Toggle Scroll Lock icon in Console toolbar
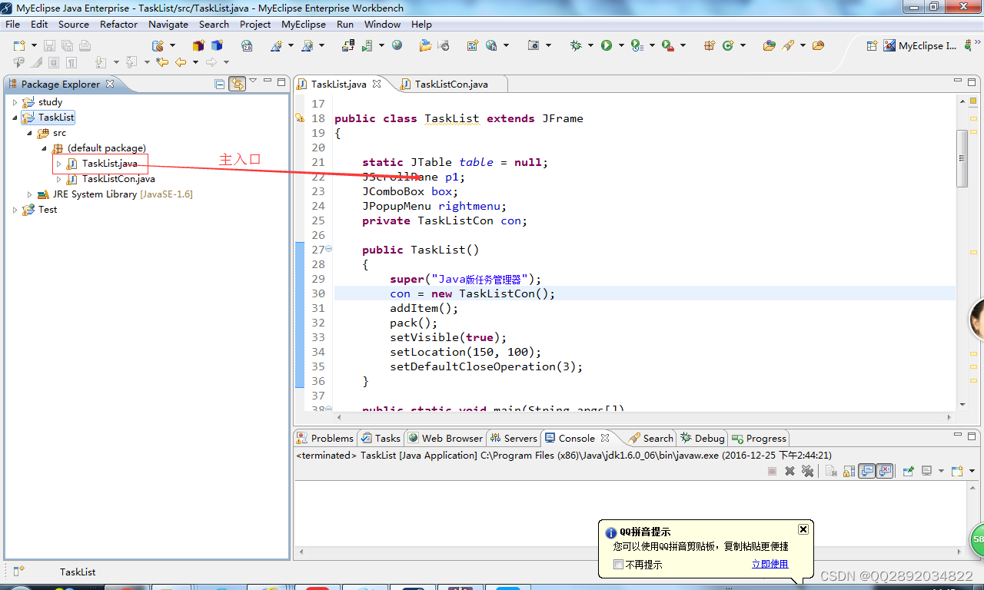The width and height of the screenshot is (984, 590). point(849,471)
